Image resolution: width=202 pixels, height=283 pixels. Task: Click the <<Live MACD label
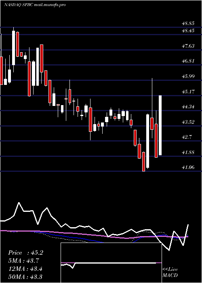point(170,272)
